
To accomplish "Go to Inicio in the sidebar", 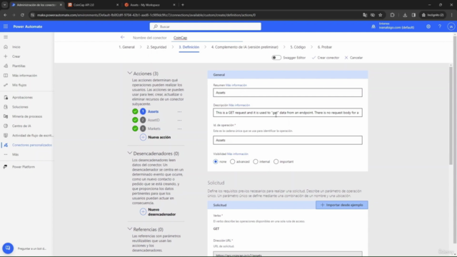I will [16, 47].
